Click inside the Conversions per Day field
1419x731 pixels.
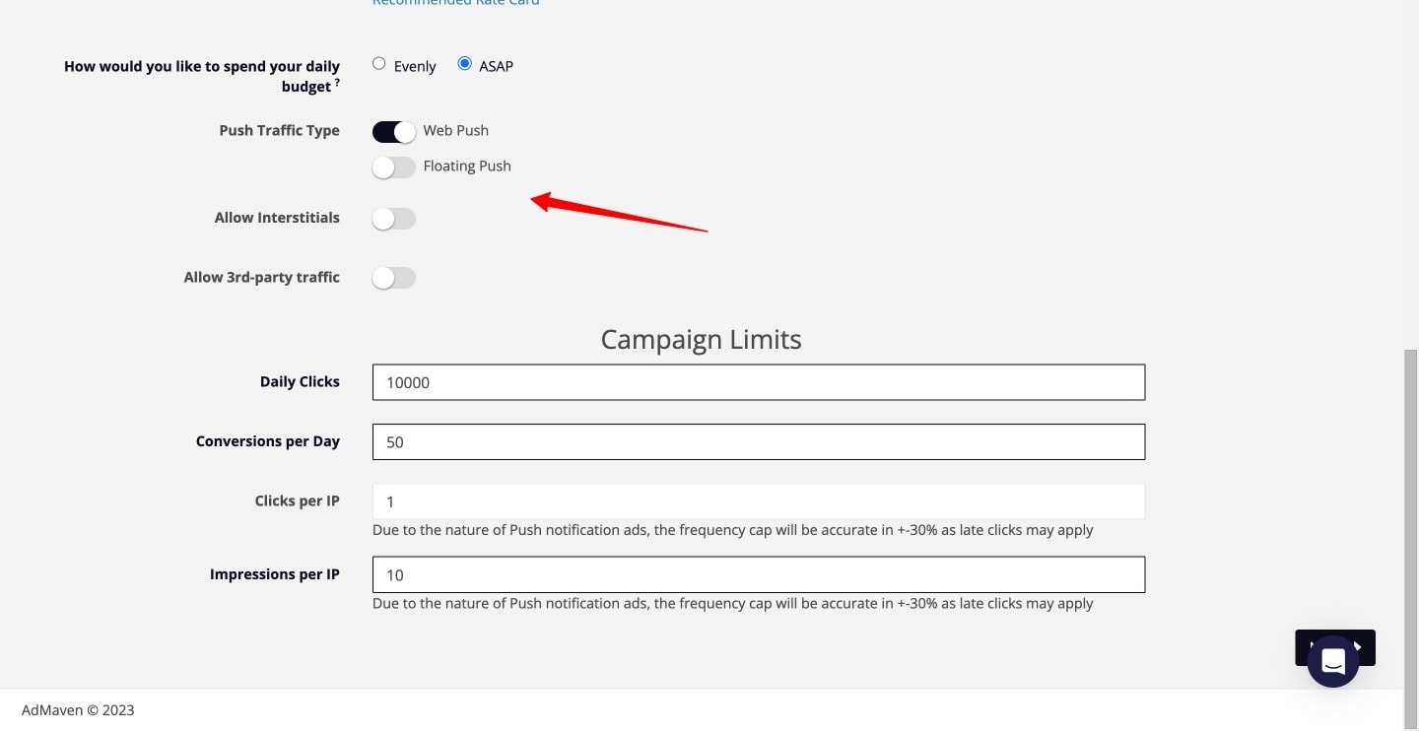pyautogui.click(x=759, y=441)
